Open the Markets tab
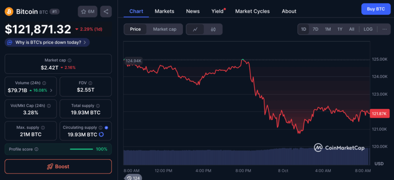394x180 pixels. point(164,11)
